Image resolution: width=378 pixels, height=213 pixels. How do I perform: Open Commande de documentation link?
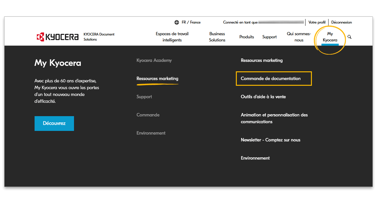coord(271,79)
